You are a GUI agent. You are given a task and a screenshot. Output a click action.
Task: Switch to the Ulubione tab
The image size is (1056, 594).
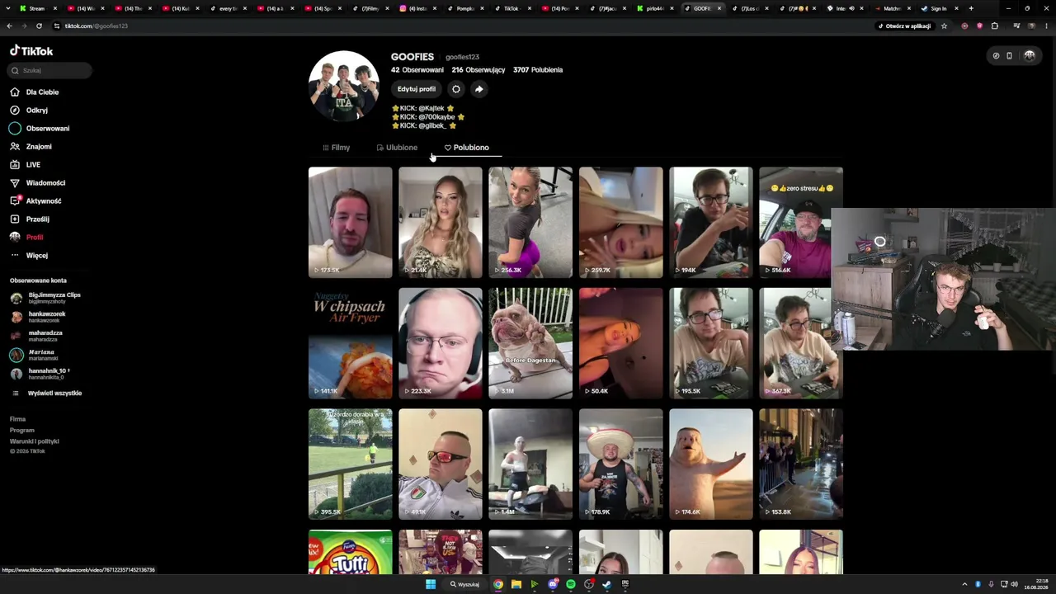397,148
